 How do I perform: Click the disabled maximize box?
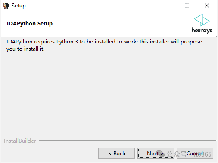pyautogui.click(x=187, y=6)
